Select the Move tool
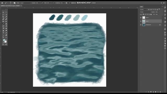 pos(3,12)
